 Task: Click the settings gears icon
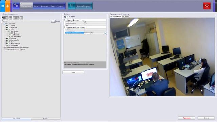[x=16, y=5]
